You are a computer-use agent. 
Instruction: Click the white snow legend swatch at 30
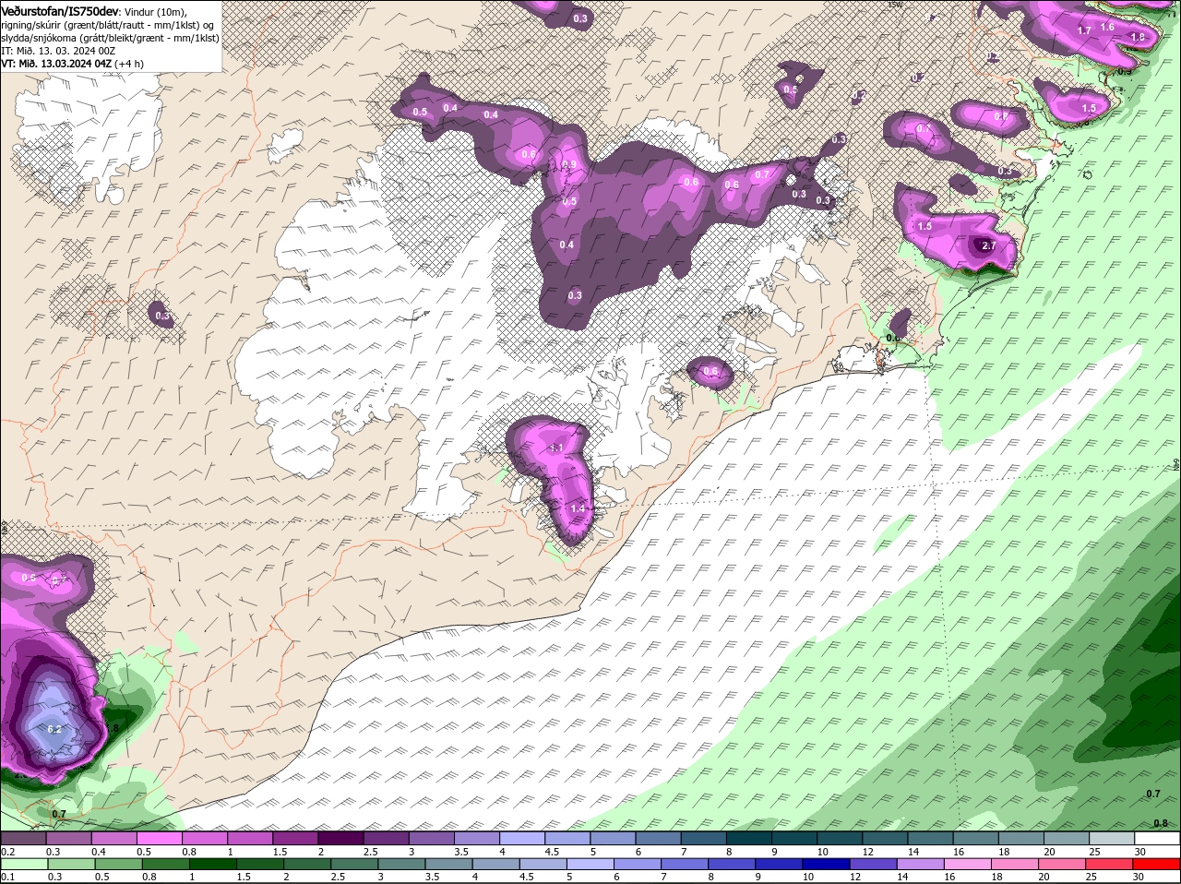point(1158,838)
